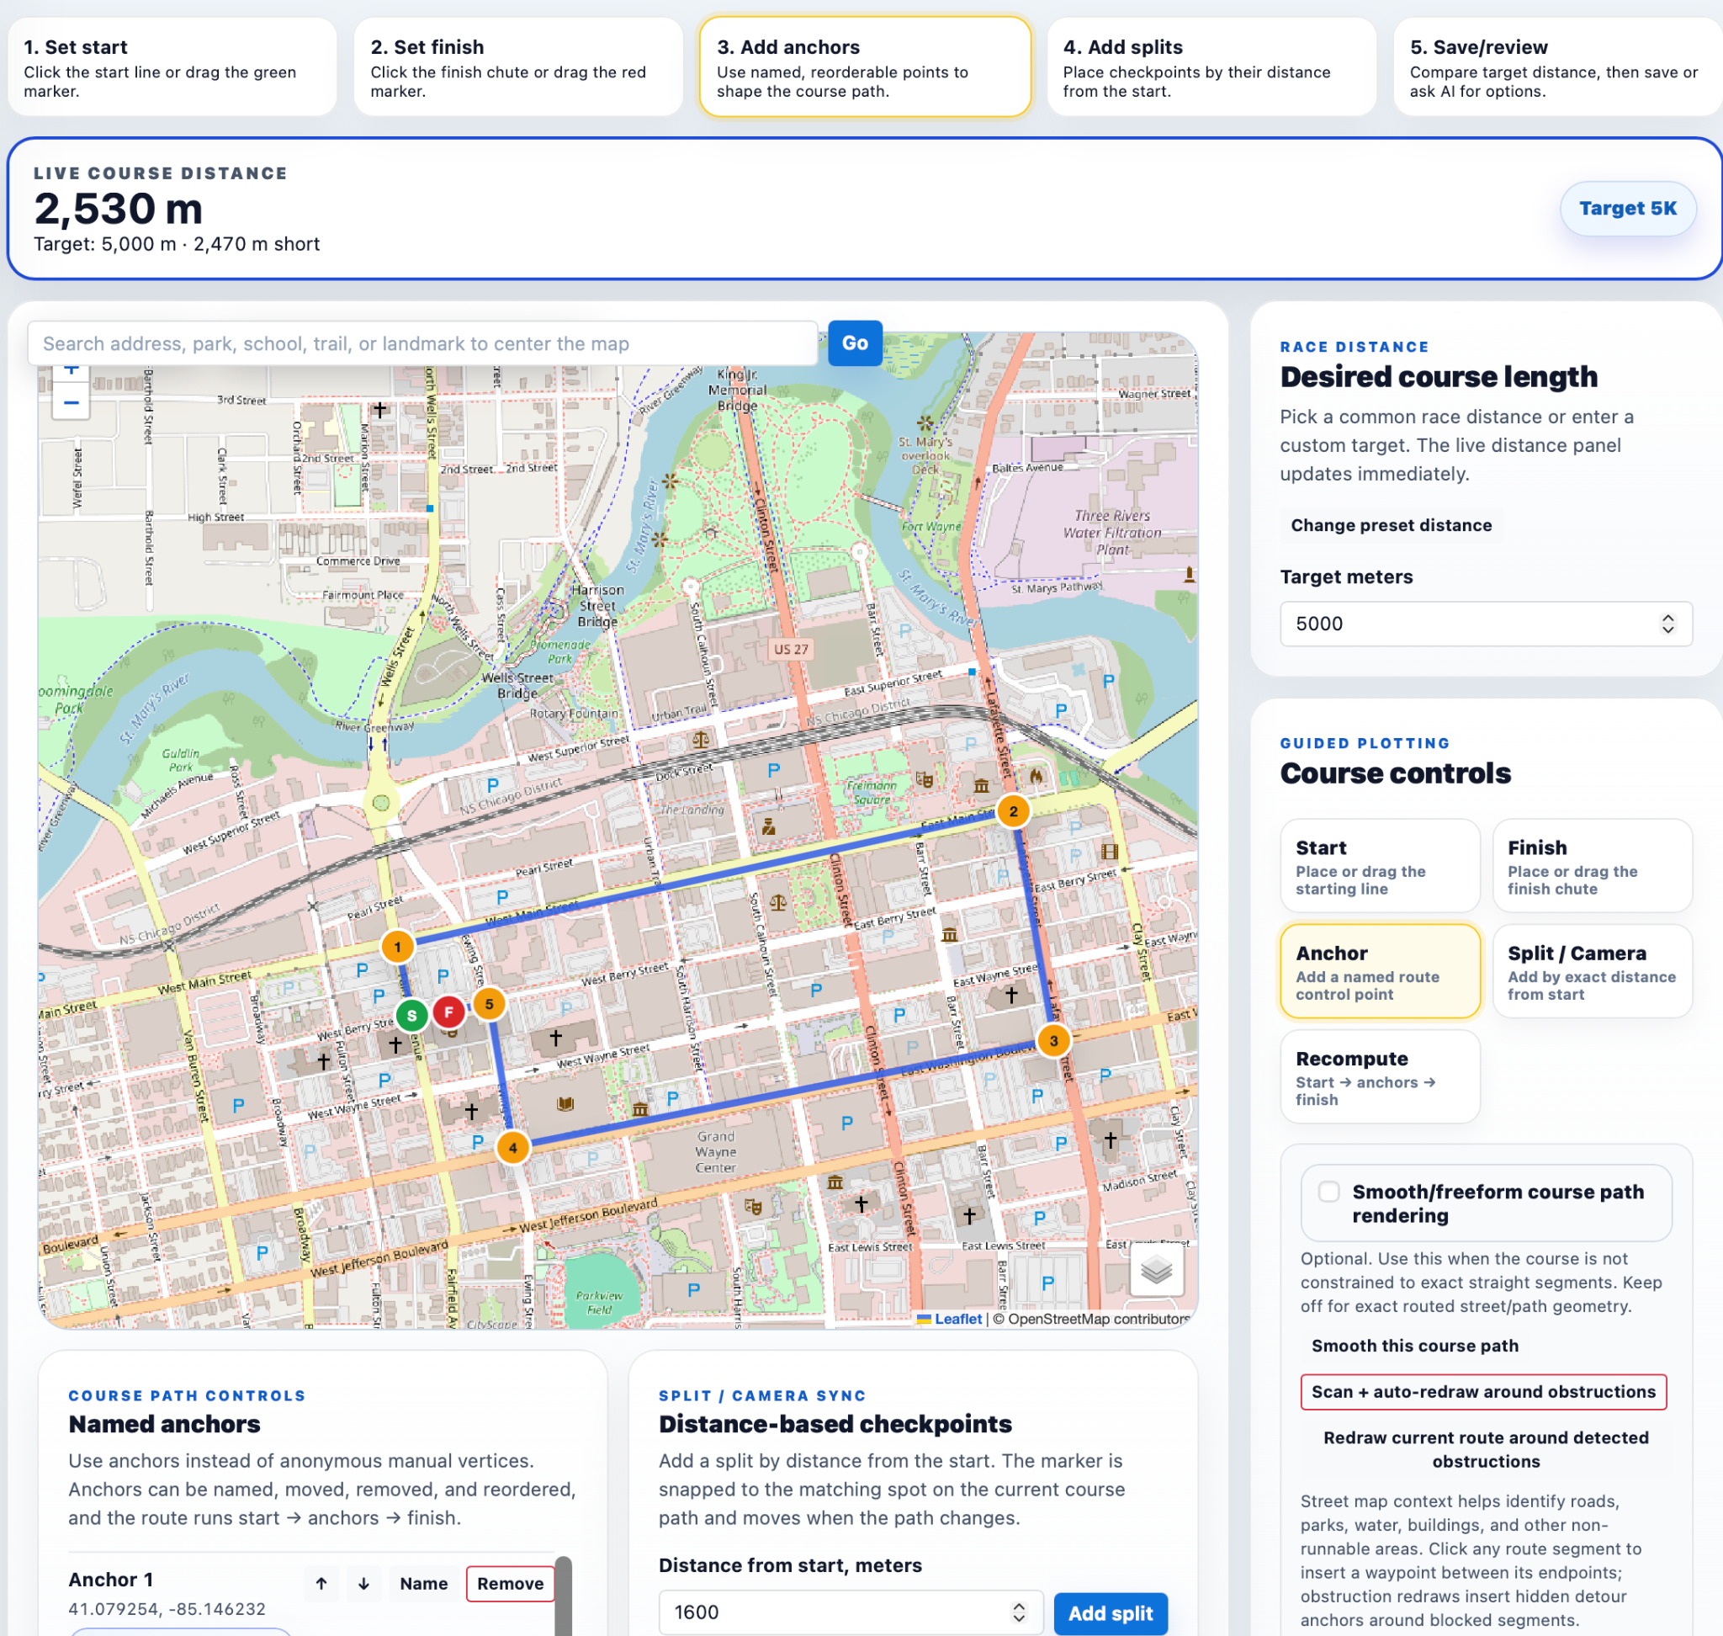This screenshot has height=1636, width=1723.
Task: Remove Anchor 1
Action: tap(510, 1583)
